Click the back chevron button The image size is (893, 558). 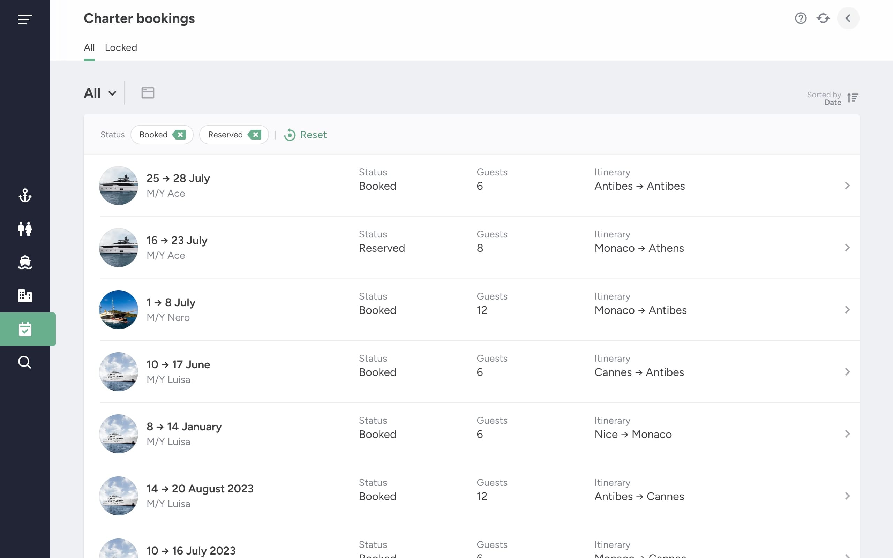848,18
